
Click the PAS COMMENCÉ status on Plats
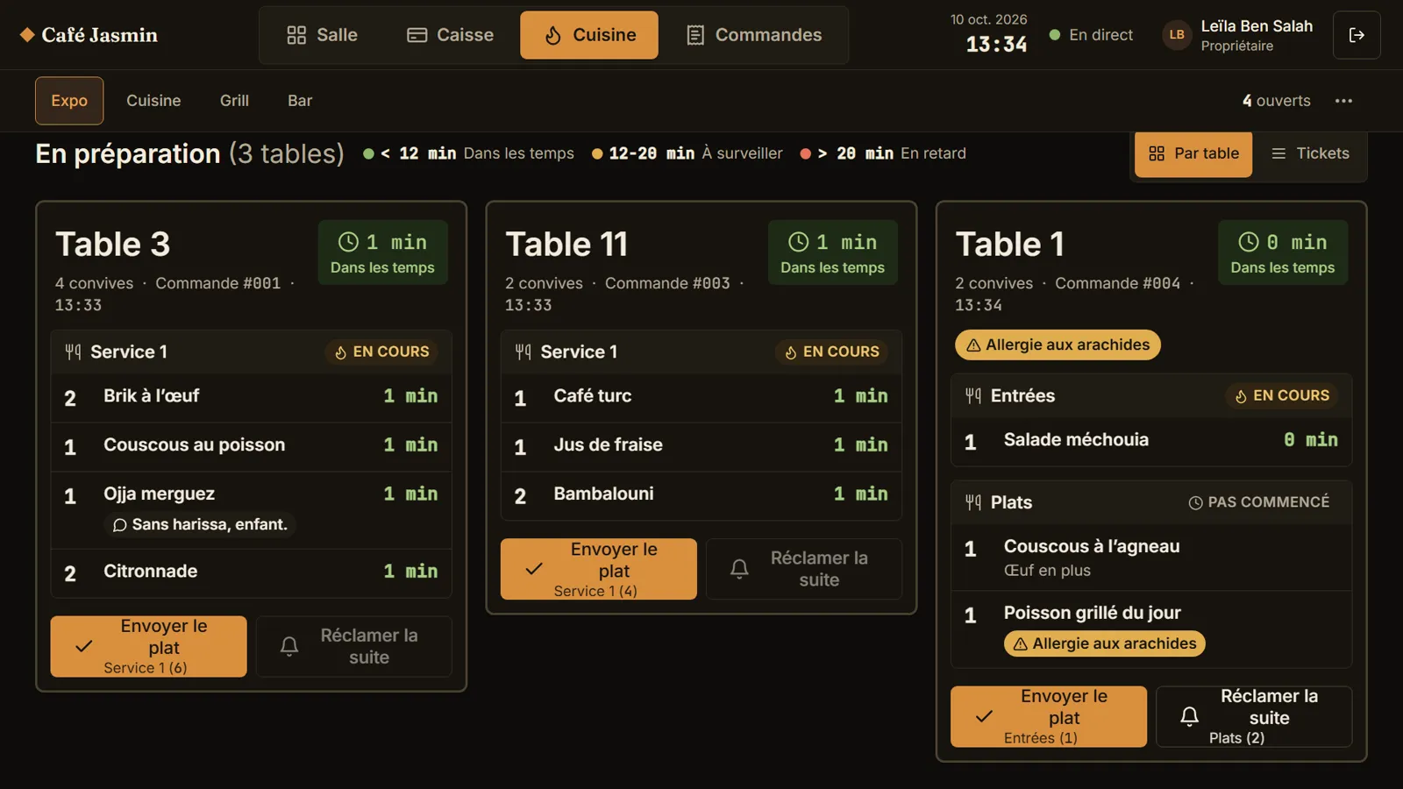[x=1258, y=502]
